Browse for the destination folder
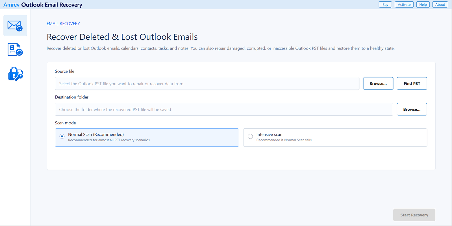The height and width of the screenshot is (226, 452). 412,109
